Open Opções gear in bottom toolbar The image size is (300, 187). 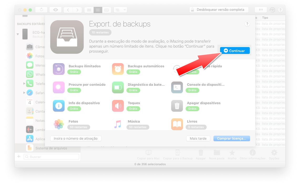[274, 155]
